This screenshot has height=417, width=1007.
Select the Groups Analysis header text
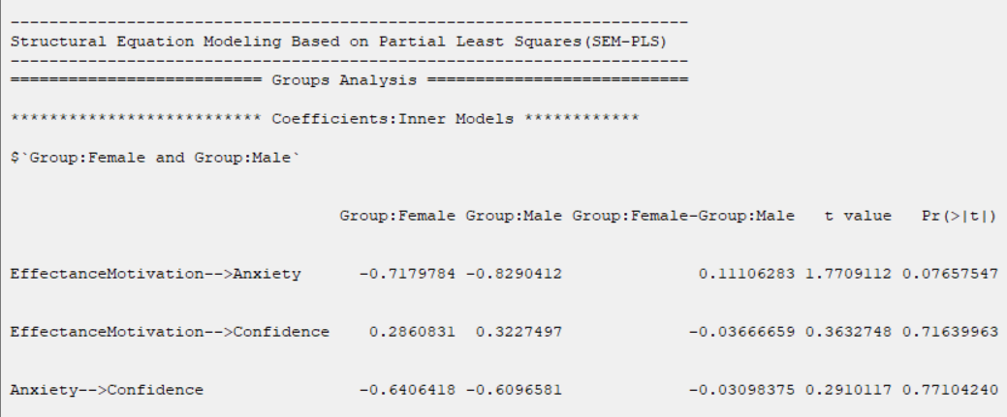point(344,80)
